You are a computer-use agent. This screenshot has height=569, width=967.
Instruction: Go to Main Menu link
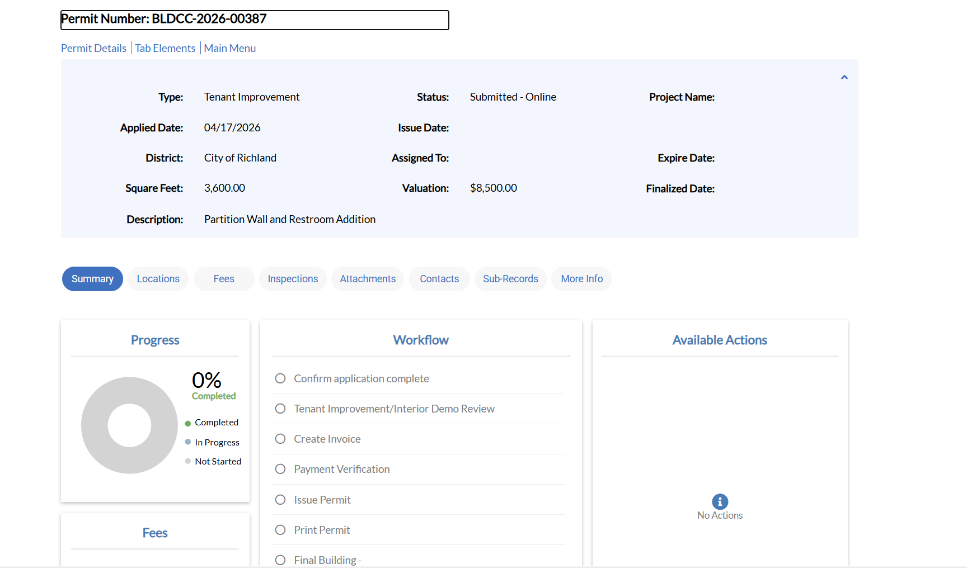(x=229, y=48)
